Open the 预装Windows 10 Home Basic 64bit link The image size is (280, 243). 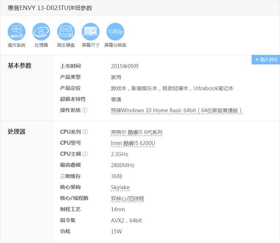coord(177,110)
